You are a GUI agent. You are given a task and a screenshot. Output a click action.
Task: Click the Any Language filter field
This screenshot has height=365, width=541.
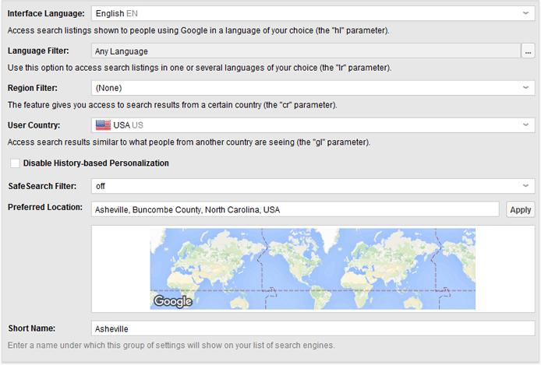306,51
